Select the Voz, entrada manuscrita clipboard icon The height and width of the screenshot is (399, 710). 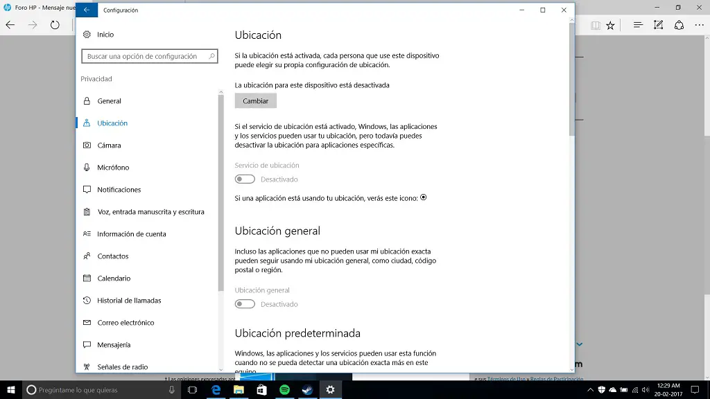click(87, 212)
